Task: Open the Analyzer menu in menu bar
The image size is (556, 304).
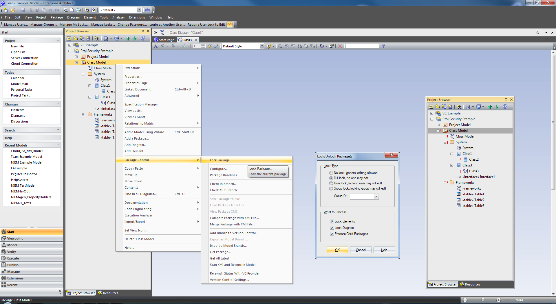Action: (x=118, y=17)
